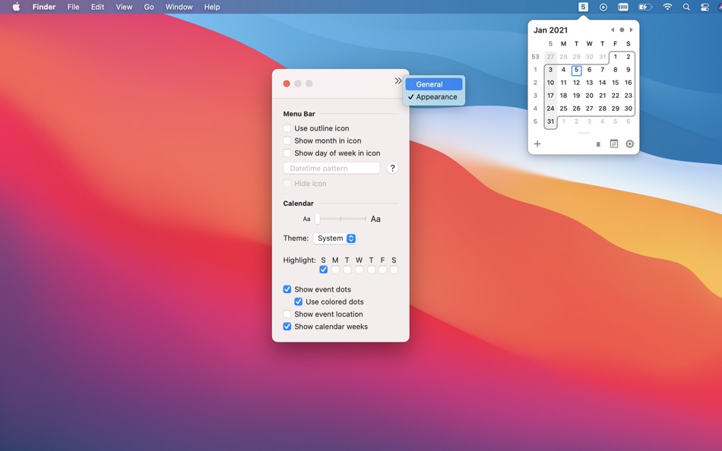The height and width of the screenshot is (451, 722).
Task: Select January 12 in the calendar
Action: tap(576, 82)
